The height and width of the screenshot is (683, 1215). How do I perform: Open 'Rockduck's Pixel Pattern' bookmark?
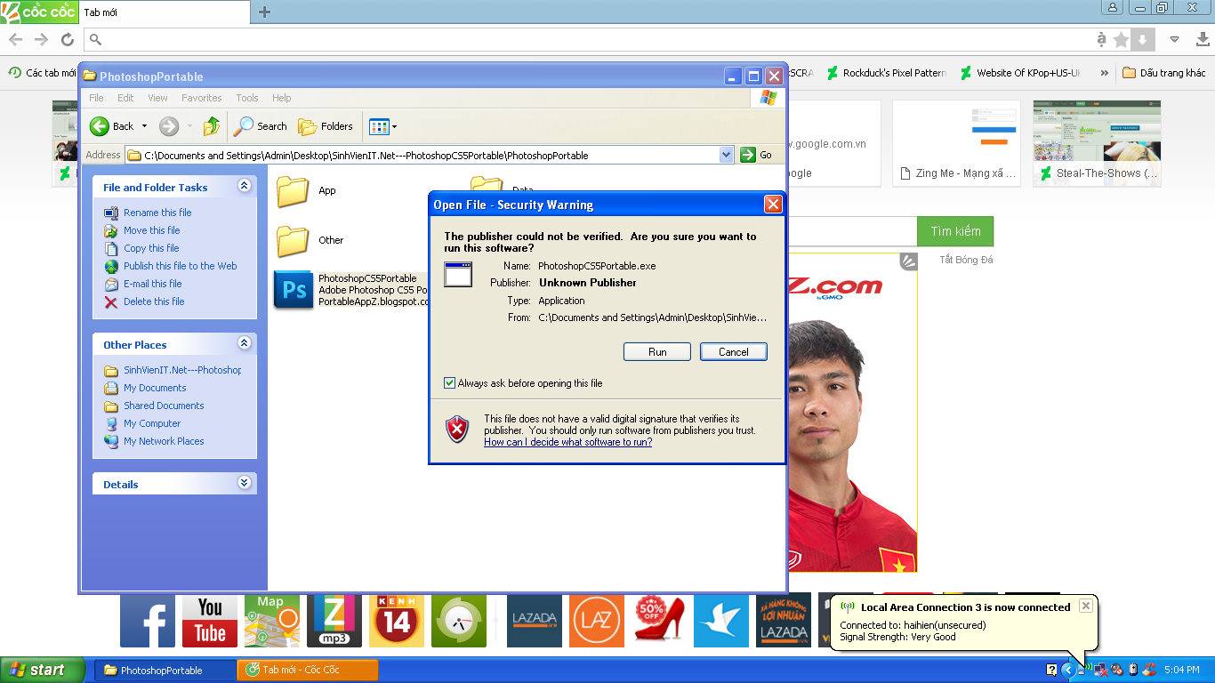(x=885, y=73)
